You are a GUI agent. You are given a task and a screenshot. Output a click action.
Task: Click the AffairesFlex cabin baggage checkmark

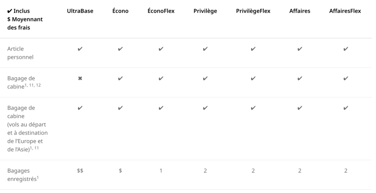point(345,78)
